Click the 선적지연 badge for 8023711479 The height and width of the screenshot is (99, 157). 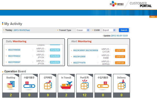(120, 63)
